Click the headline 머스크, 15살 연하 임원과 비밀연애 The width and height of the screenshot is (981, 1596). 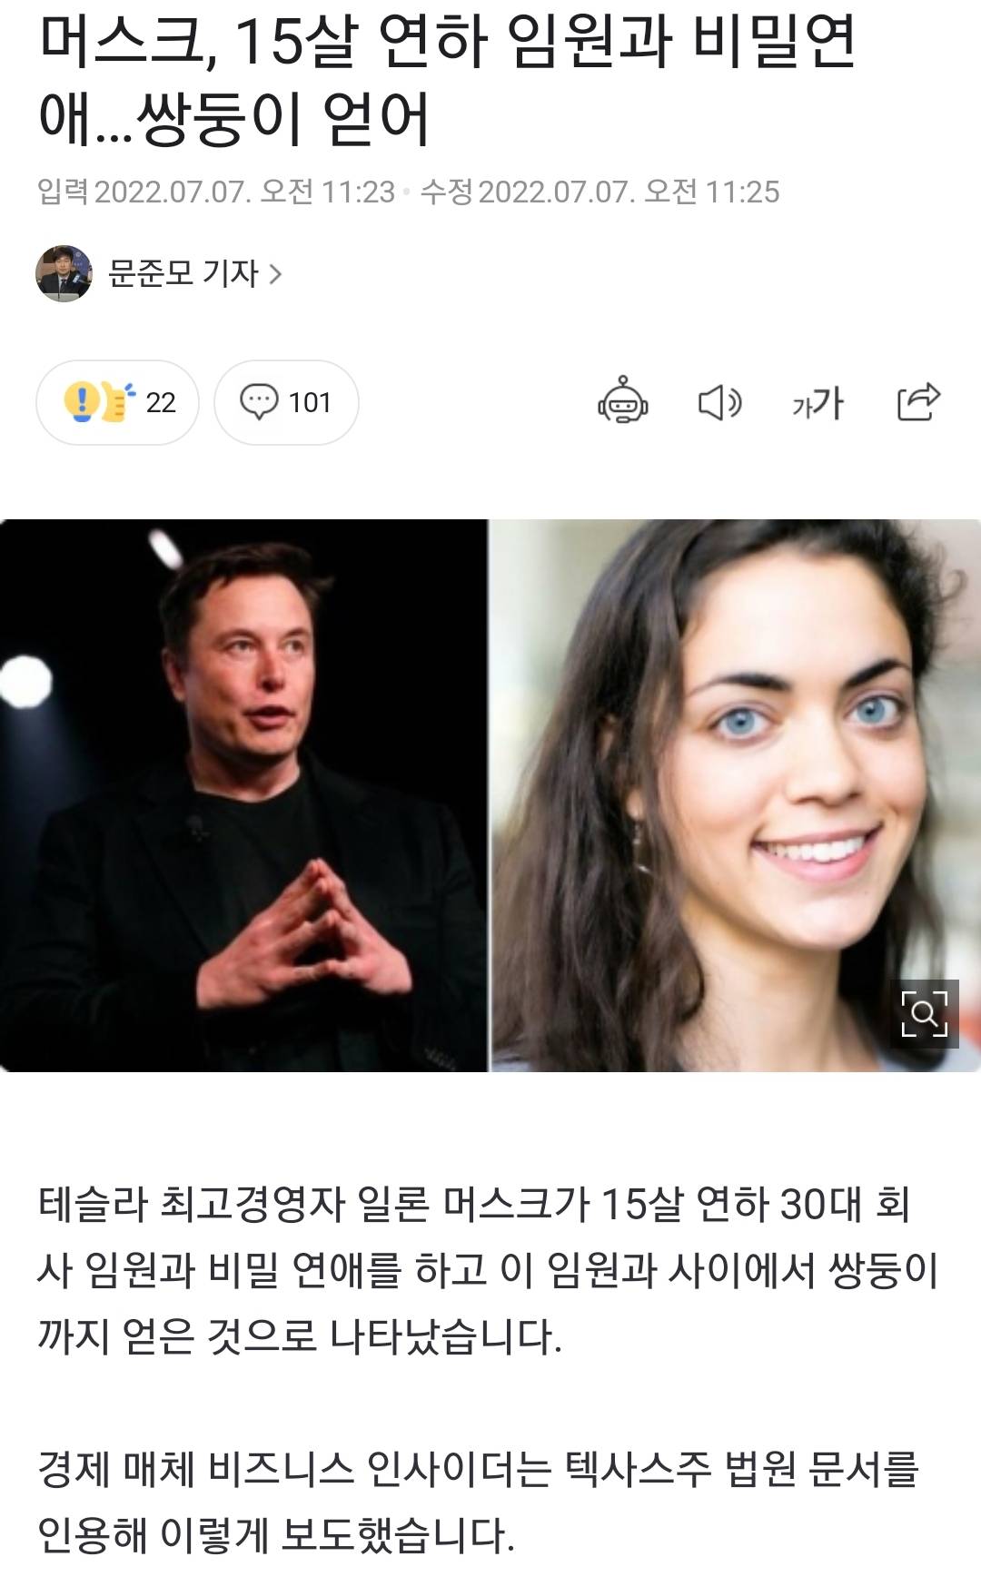coord(447,80)
